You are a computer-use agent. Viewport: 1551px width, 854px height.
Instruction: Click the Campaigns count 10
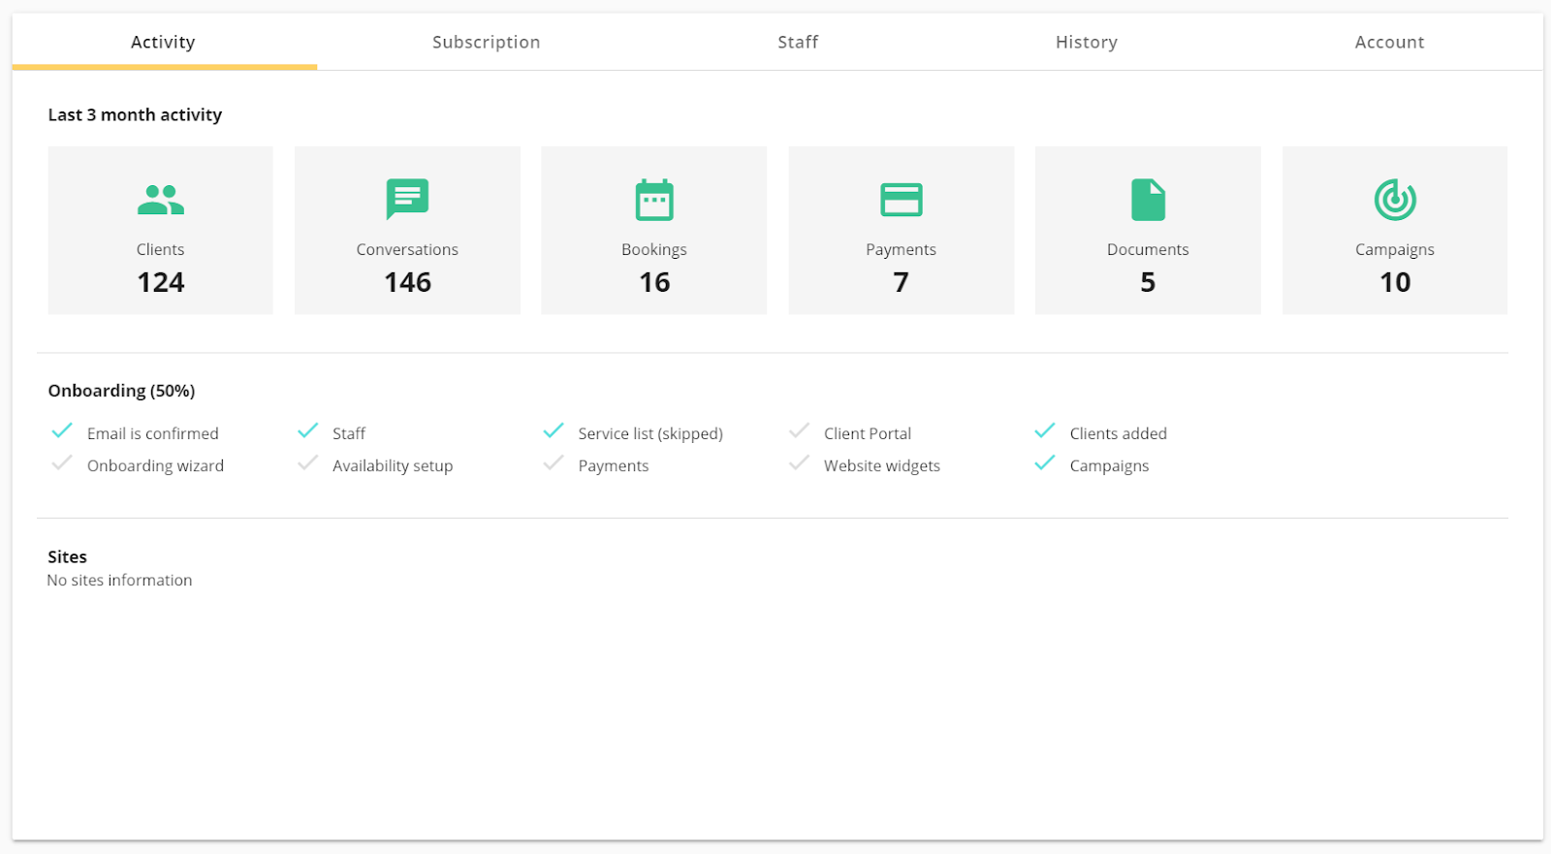(x=1395, y=282)
